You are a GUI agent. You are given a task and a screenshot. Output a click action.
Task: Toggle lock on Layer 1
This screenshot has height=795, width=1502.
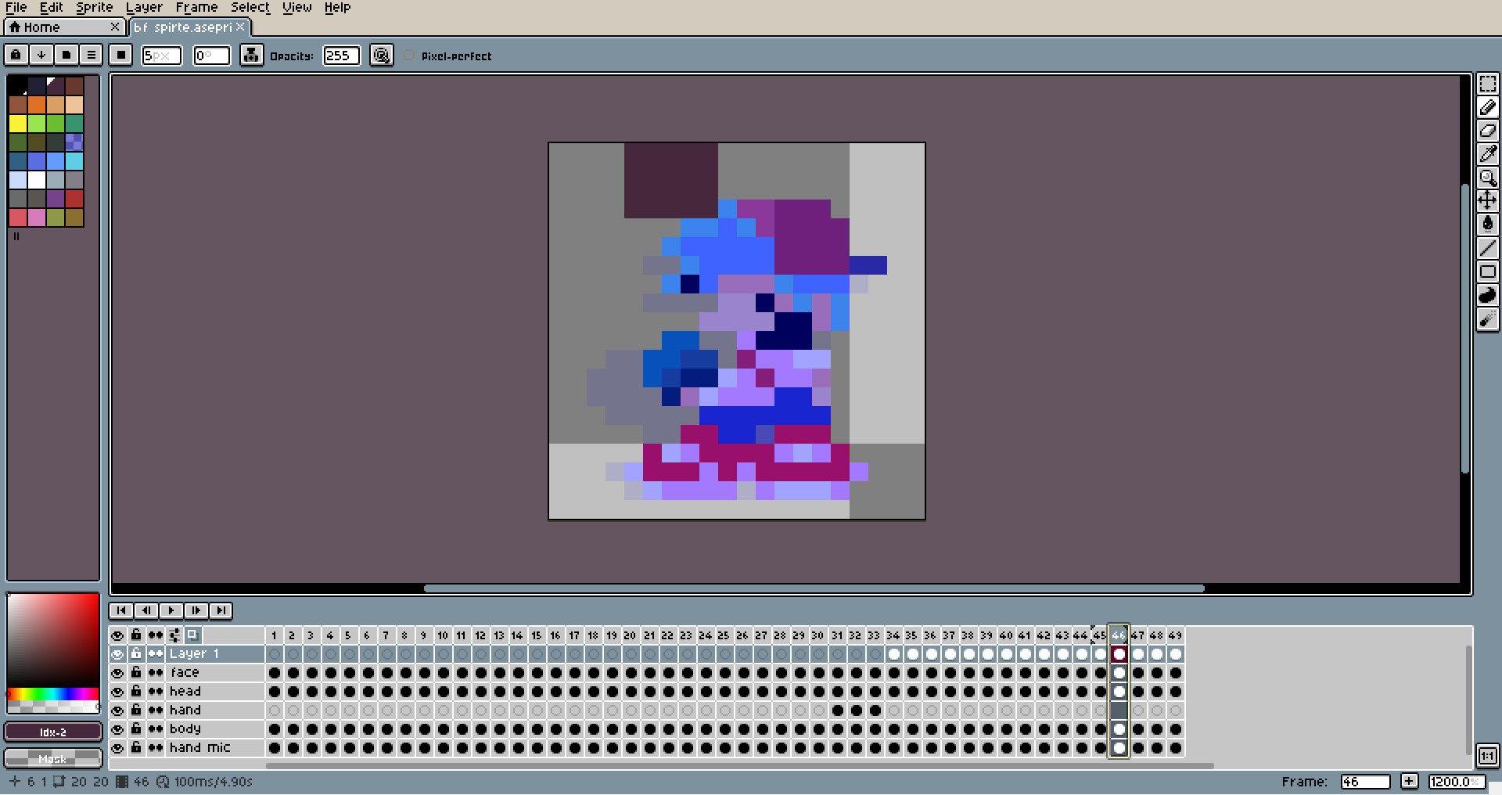coord(136,654)
